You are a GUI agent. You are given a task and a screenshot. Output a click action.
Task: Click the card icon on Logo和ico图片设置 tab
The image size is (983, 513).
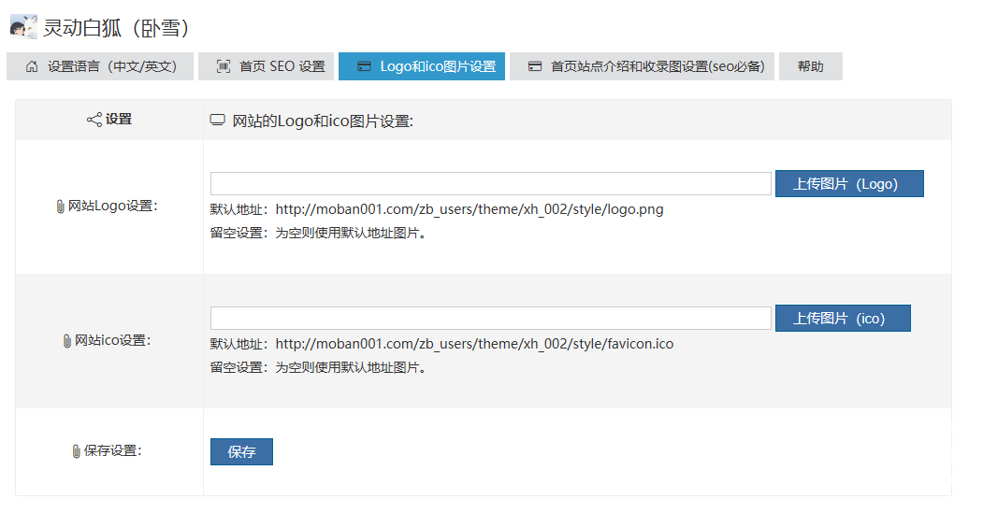pyautogui.click(x=364, y=66)
